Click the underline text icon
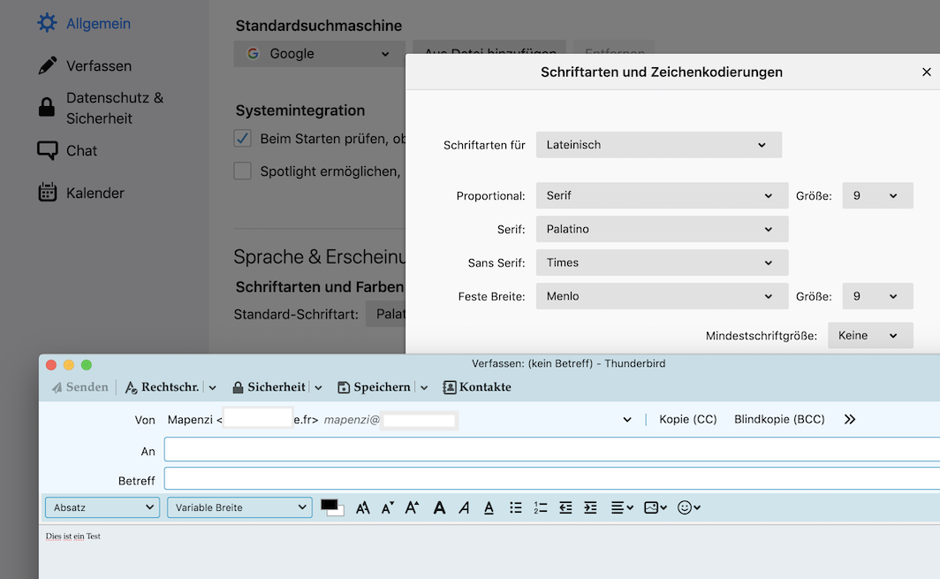Image resolution: width=940 pixels, height=579 pixels. point(489,507)
